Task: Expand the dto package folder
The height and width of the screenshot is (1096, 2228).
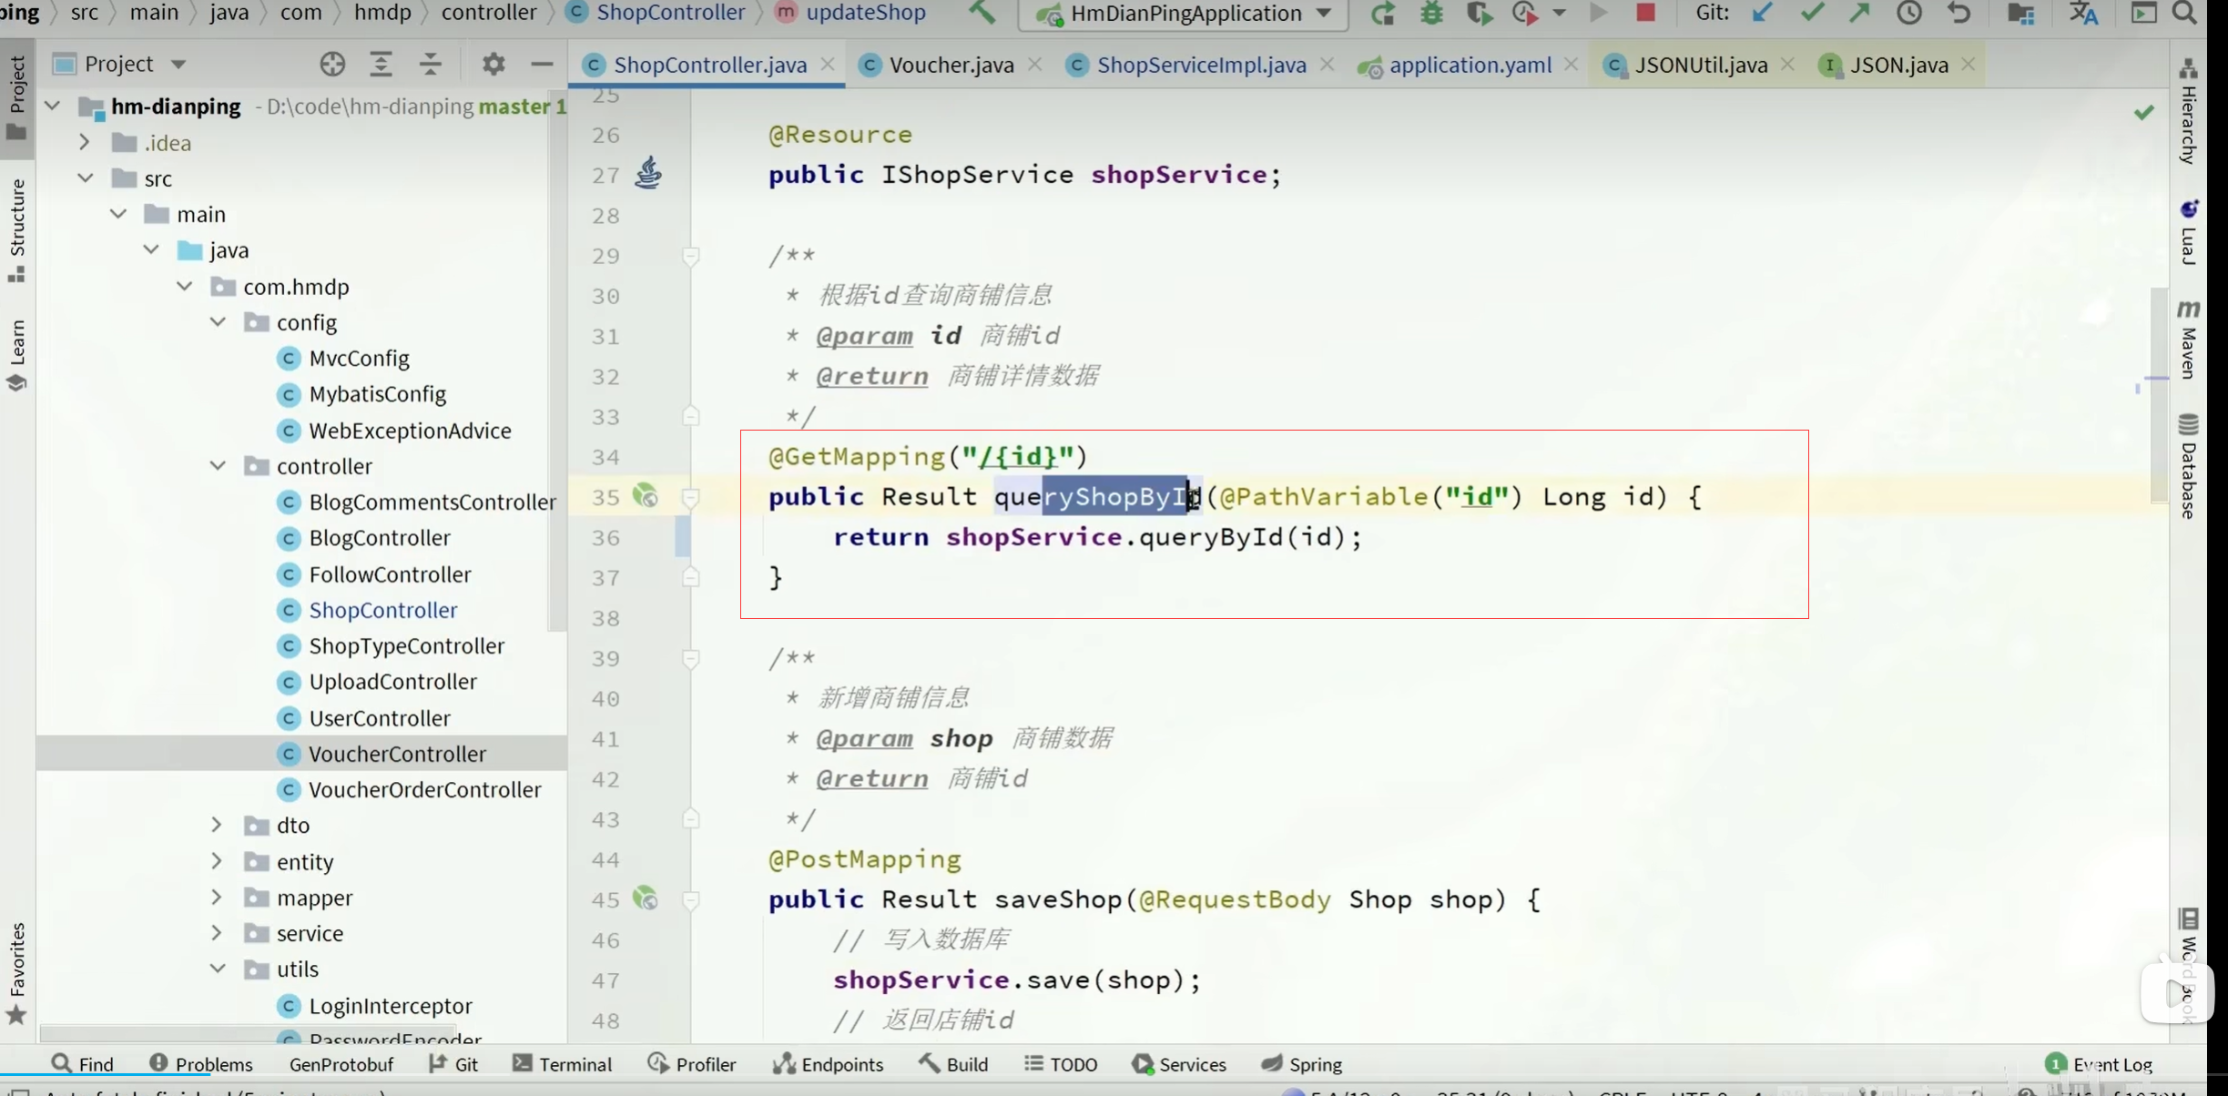Action: 217,825
